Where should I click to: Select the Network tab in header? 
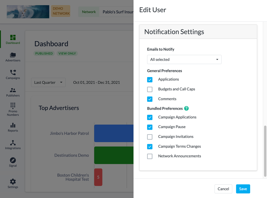coord(89,12)
